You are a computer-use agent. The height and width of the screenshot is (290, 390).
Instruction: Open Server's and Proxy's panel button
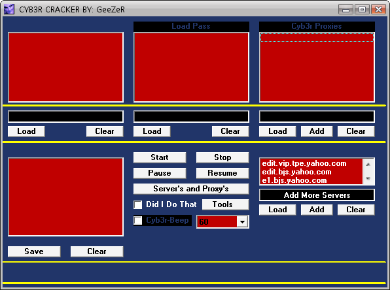tap(191, 189)
